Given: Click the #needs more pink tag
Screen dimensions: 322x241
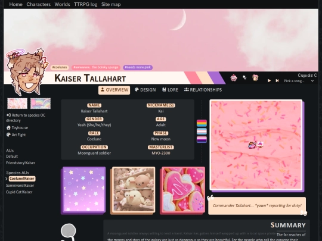Looking at the screenshot, I should (x=138, y=67).
